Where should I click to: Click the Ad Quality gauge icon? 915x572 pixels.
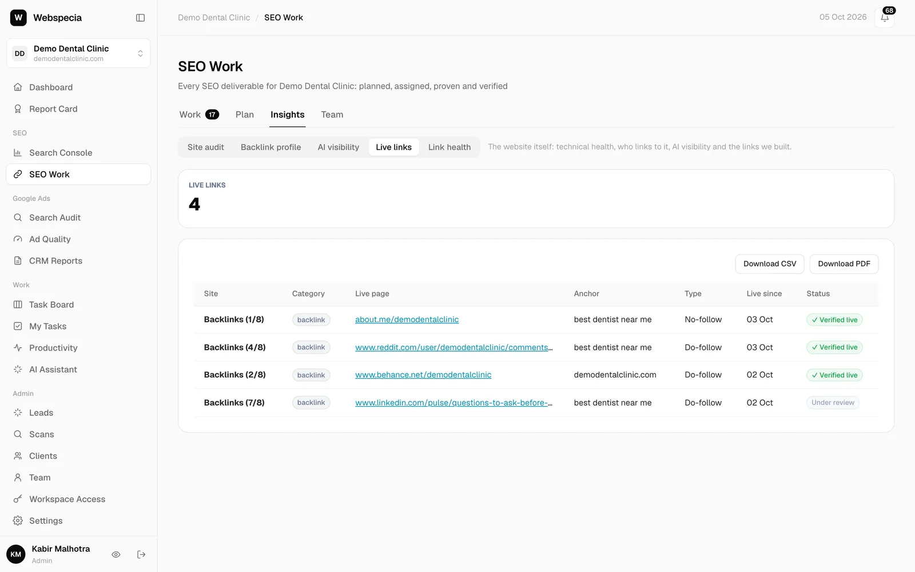[18, 240]
